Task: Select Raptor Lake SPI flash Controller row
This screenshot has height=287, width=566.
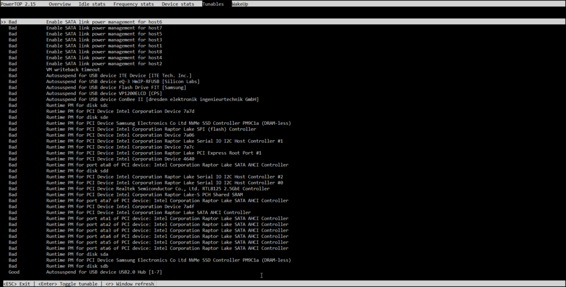Action: point(132,129)
